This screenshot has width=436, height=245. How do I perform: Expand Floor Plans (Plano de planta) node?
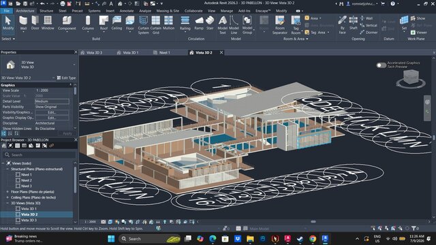pos(7,192)
